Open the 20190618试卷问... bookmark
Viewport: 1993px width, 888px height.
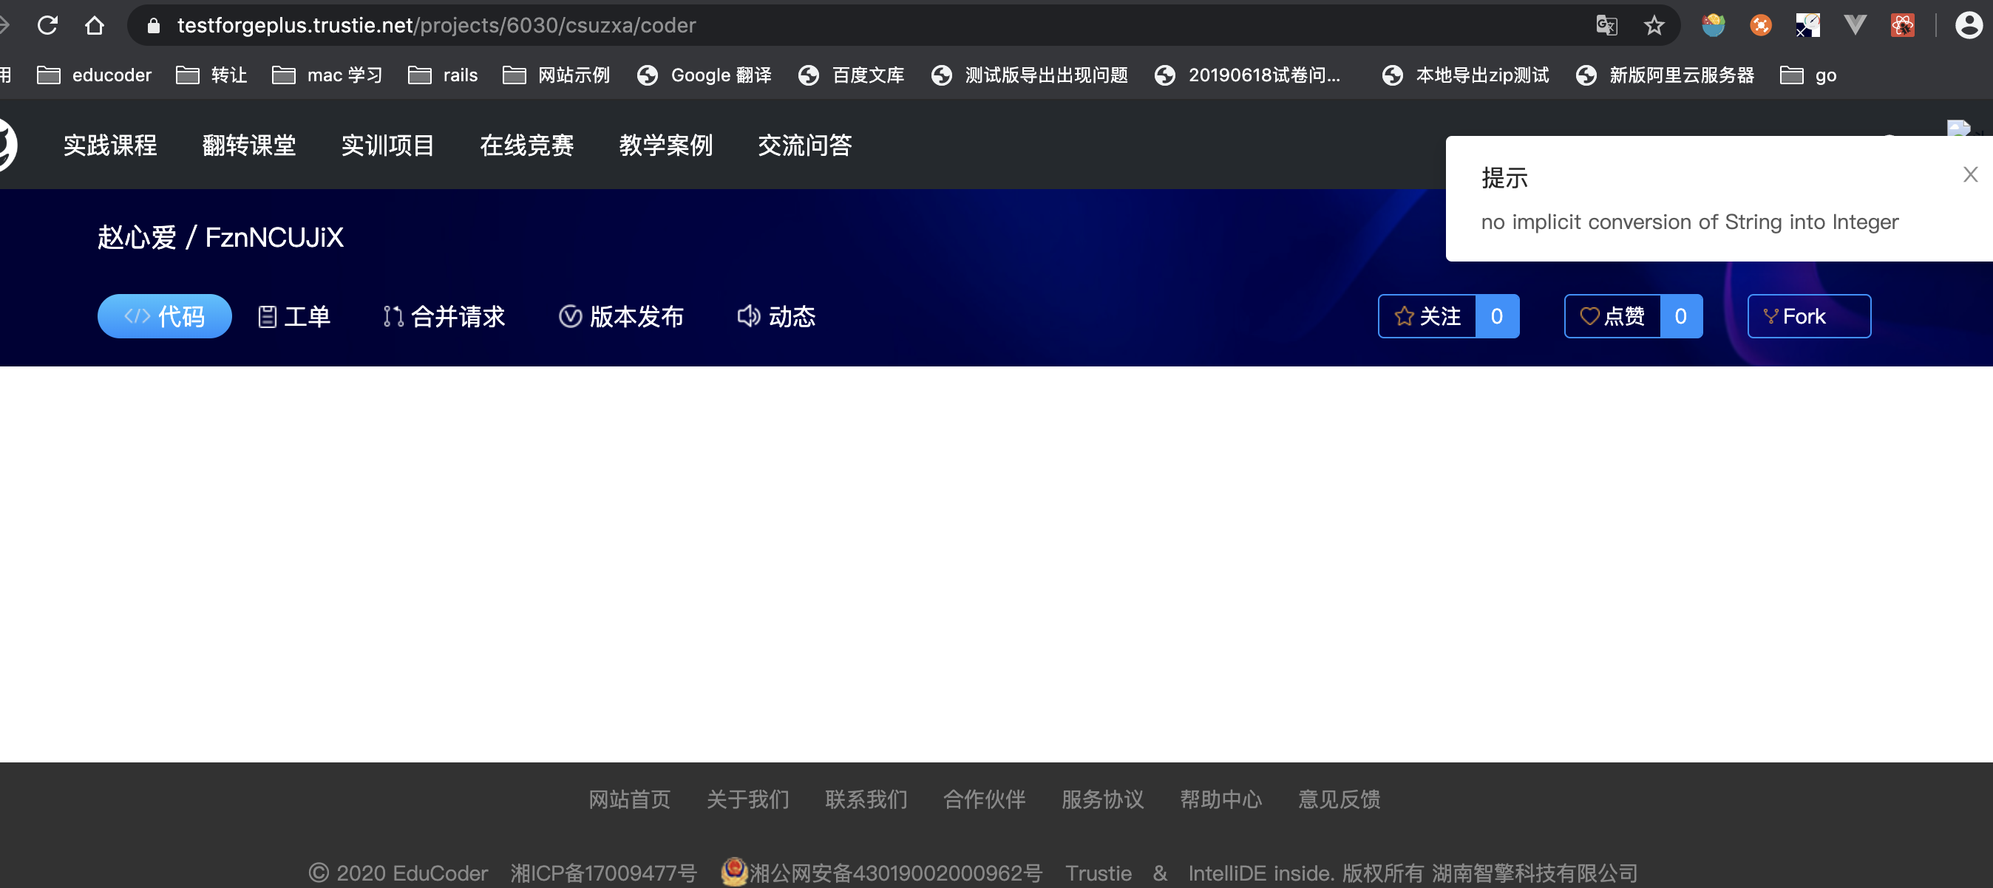click(x=1247, y=75)
